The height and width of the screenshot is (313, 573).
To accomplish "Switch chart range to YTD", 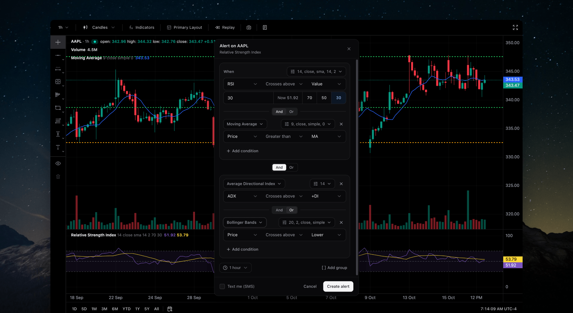I will [x=127, y=309].
